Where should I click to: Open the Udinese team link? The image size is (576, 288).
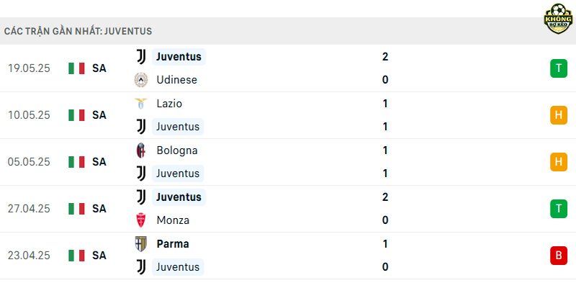[x=176, y=80]
